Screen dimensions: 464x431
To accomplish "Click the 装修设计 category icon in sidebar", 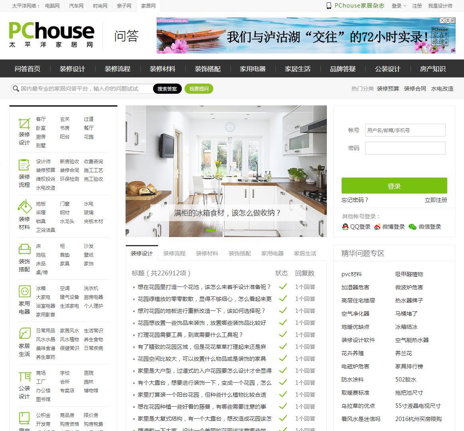I will (x=24, y=124).
